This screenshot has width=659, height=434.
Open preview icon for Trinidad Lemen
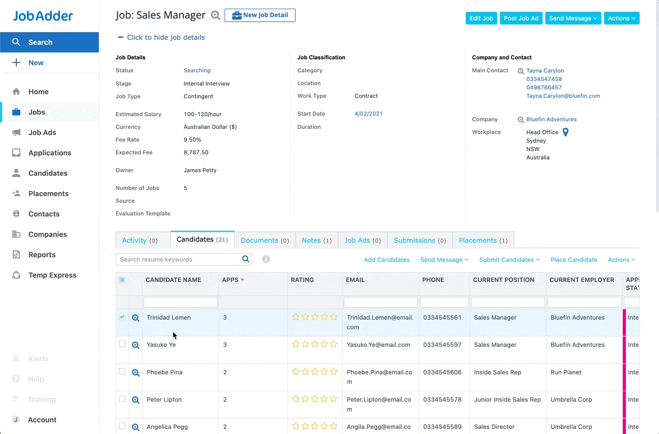pyautogui.click(x=135, y=318)
